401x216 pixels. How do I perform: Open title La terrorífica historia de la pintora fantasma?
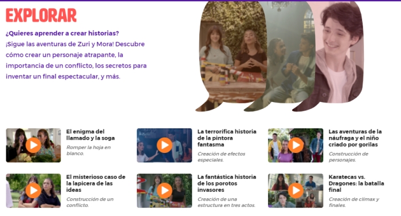tap(227, 138)
